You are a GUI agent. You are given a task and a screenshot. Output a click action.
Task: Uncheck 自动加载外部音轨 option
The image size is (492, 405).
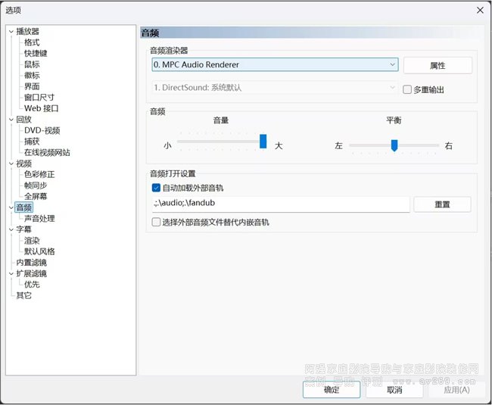(157, 188)
